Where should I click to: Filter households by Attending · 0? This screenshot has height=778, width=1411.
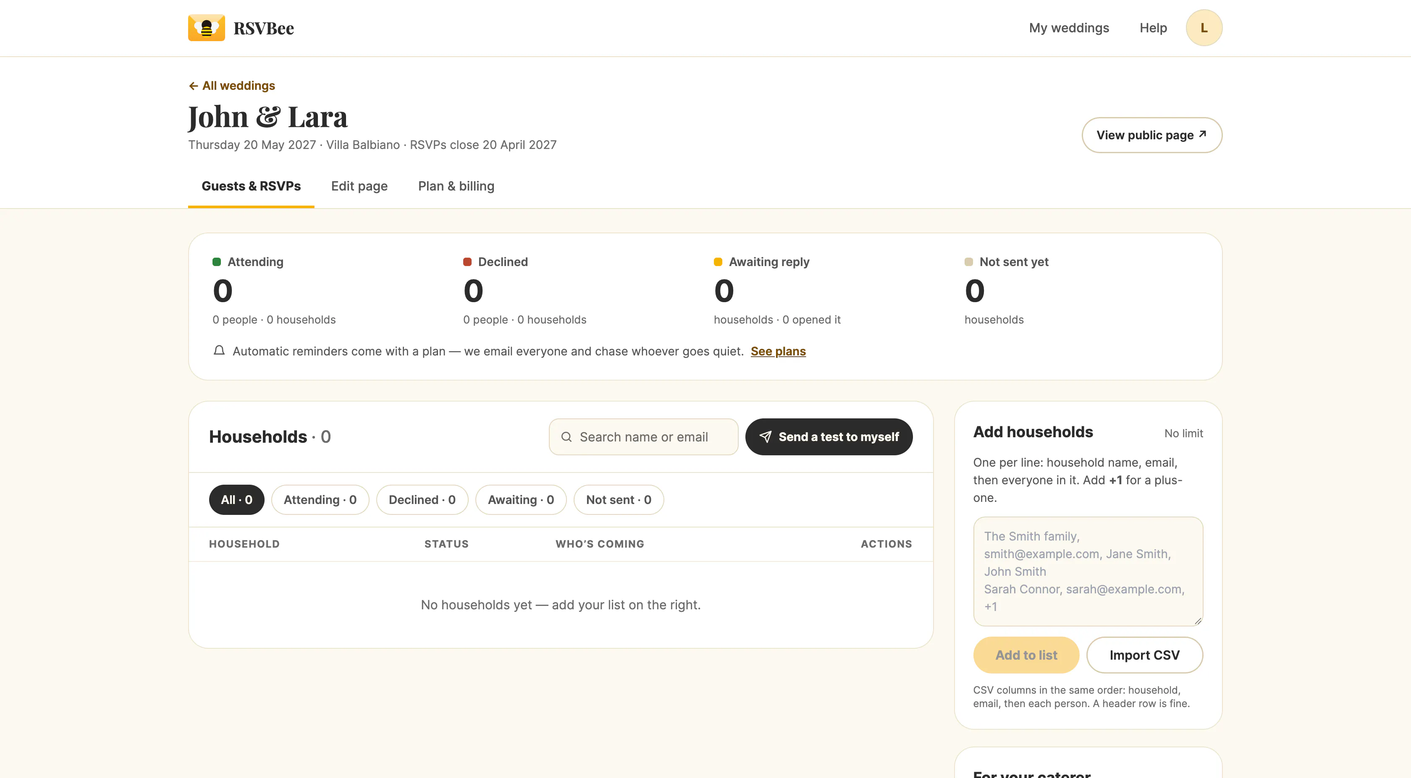pyautogui.click(x=320, y=500)
